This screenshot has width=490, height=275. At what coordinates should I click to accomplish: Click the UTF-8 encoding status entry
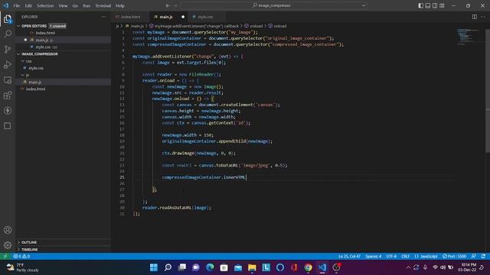click(391, 257)
